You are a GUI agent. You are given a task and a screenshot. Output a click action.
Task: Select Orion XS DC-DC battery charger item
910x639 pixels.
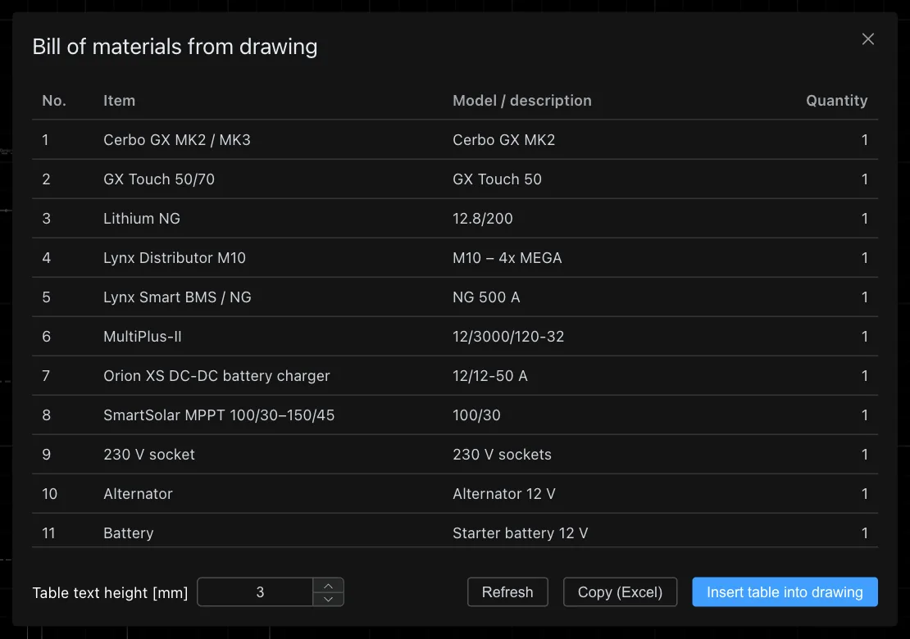click(x=216, y=376)
